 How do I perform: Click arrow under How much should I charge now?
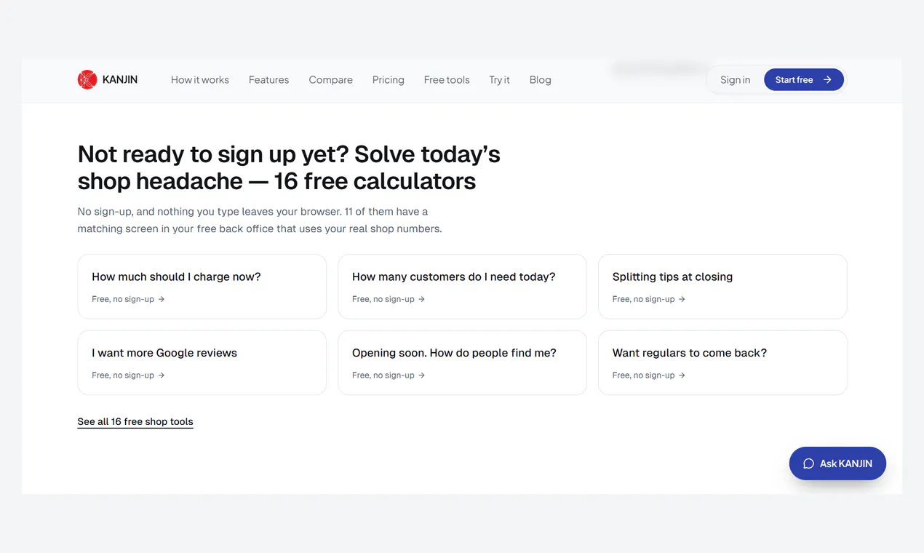[x=162, y=299]
